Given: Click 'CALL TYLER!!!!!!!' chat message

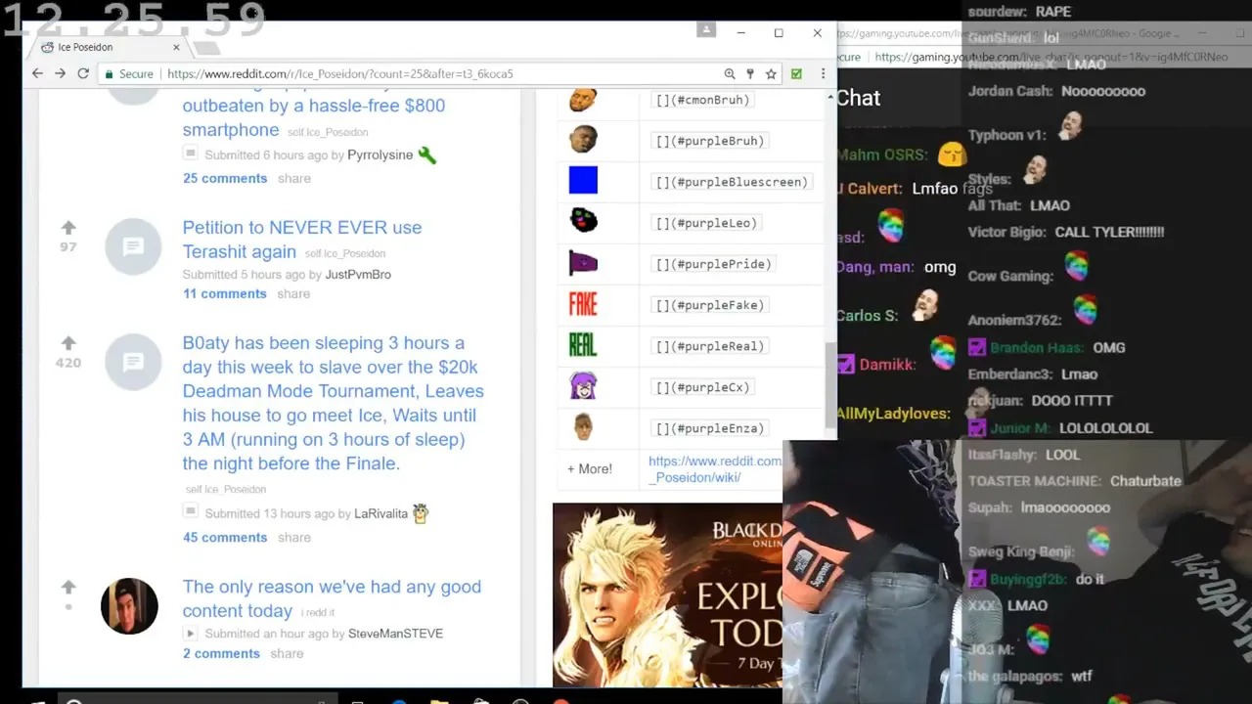Looking at the screenshot, I should tap(1109, 232).
